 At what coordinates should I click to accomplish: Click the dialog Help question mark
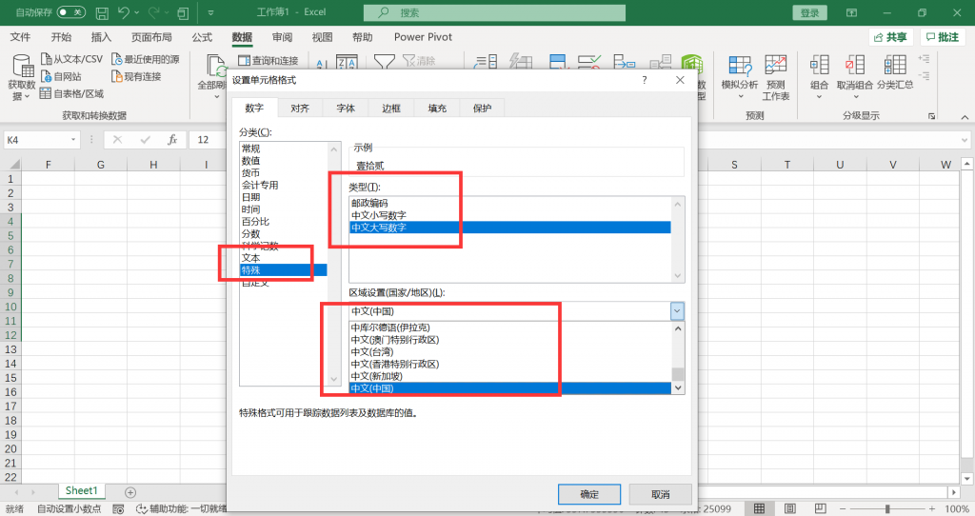[x=645, y=80]
